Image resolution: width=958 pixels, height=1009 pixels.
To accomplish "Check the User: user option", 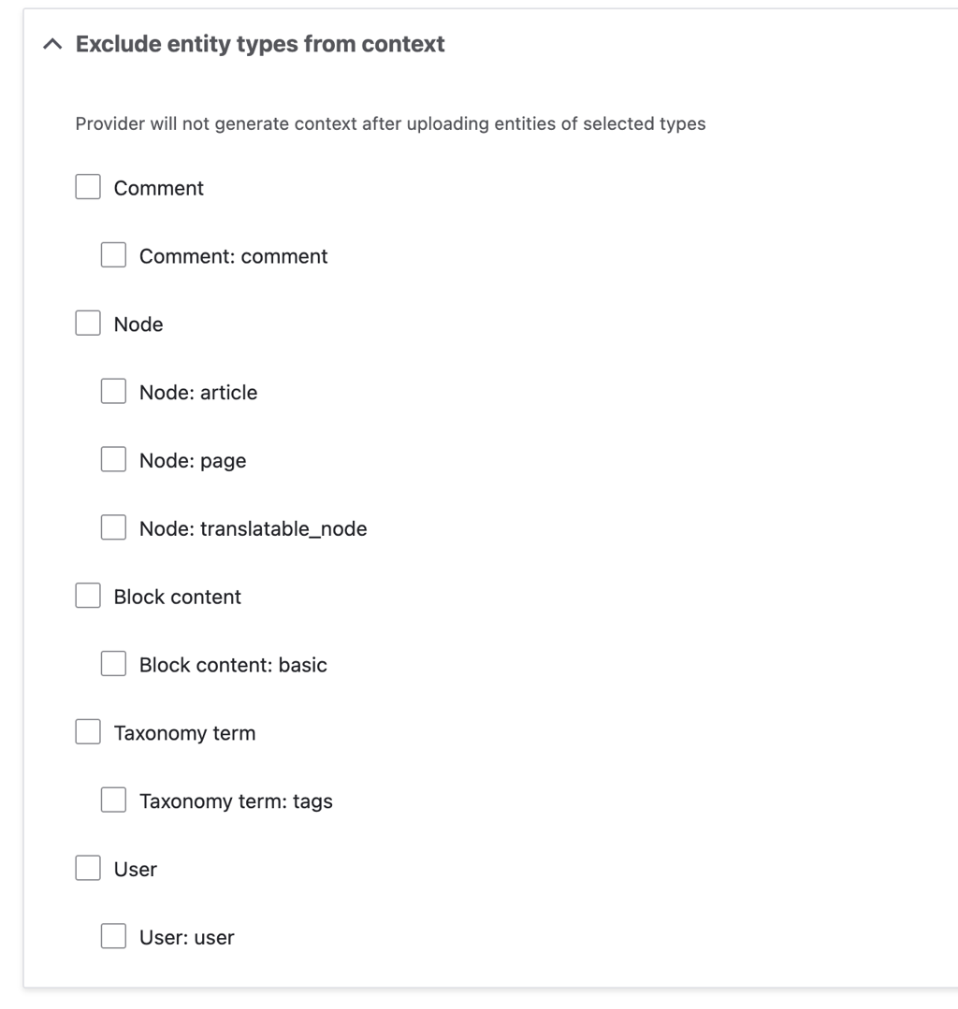I will [x=112, y=936].
